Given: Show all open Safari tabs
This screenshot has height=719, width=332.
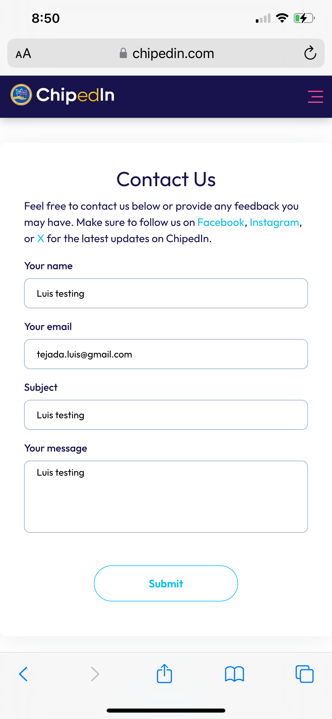Looking at the screenshot, I should [304, 674].
